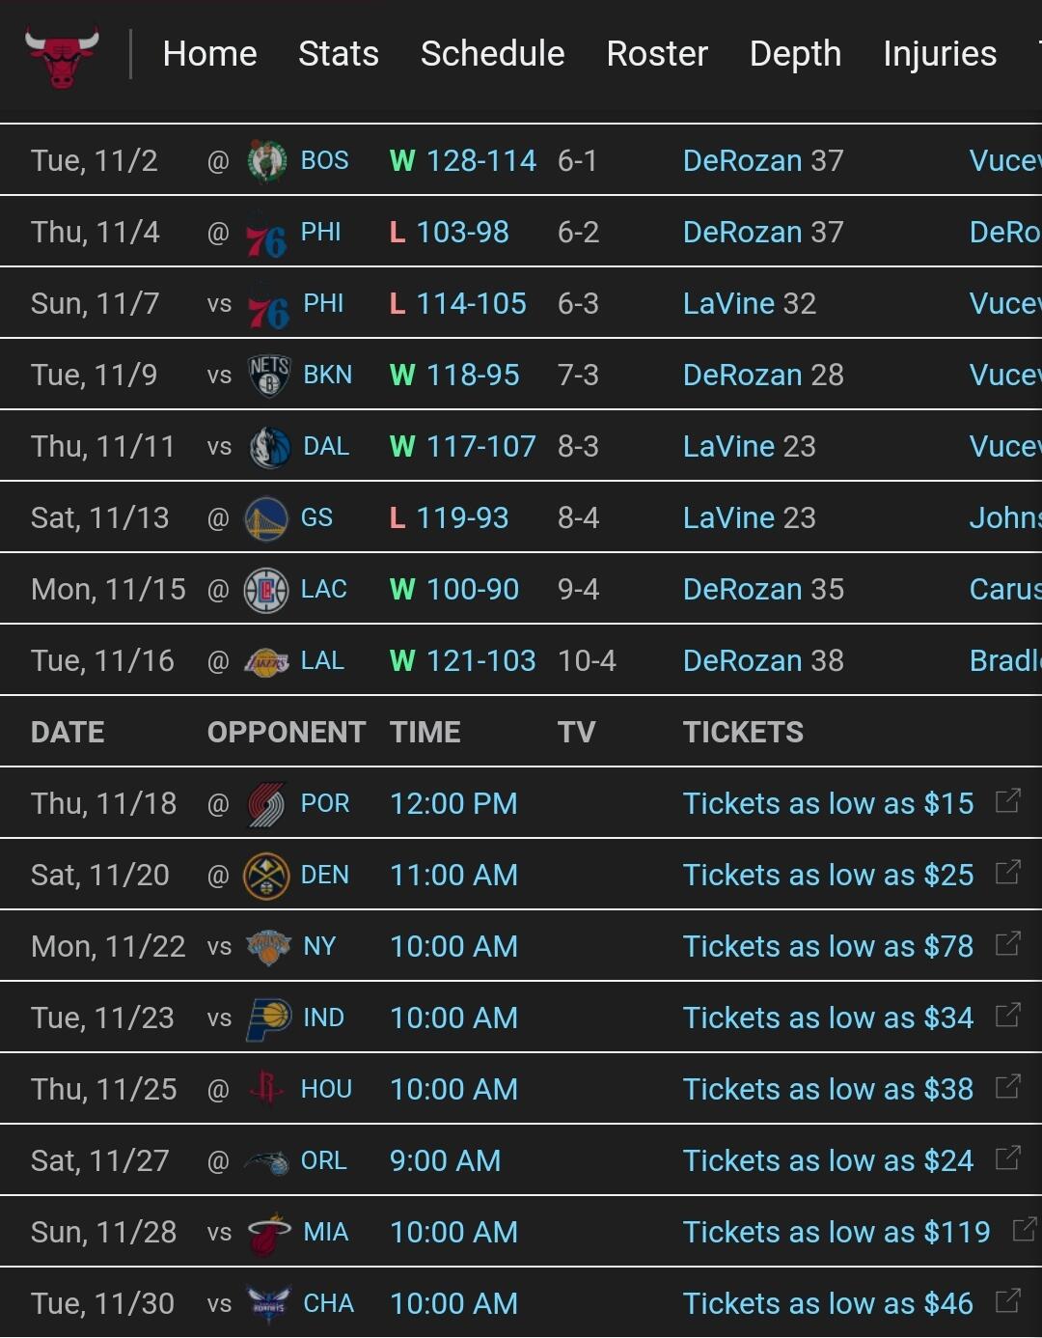View the L 119-93 Golden State result
This screenshot has width=1042, height=1338.
(x=450, y=518)
